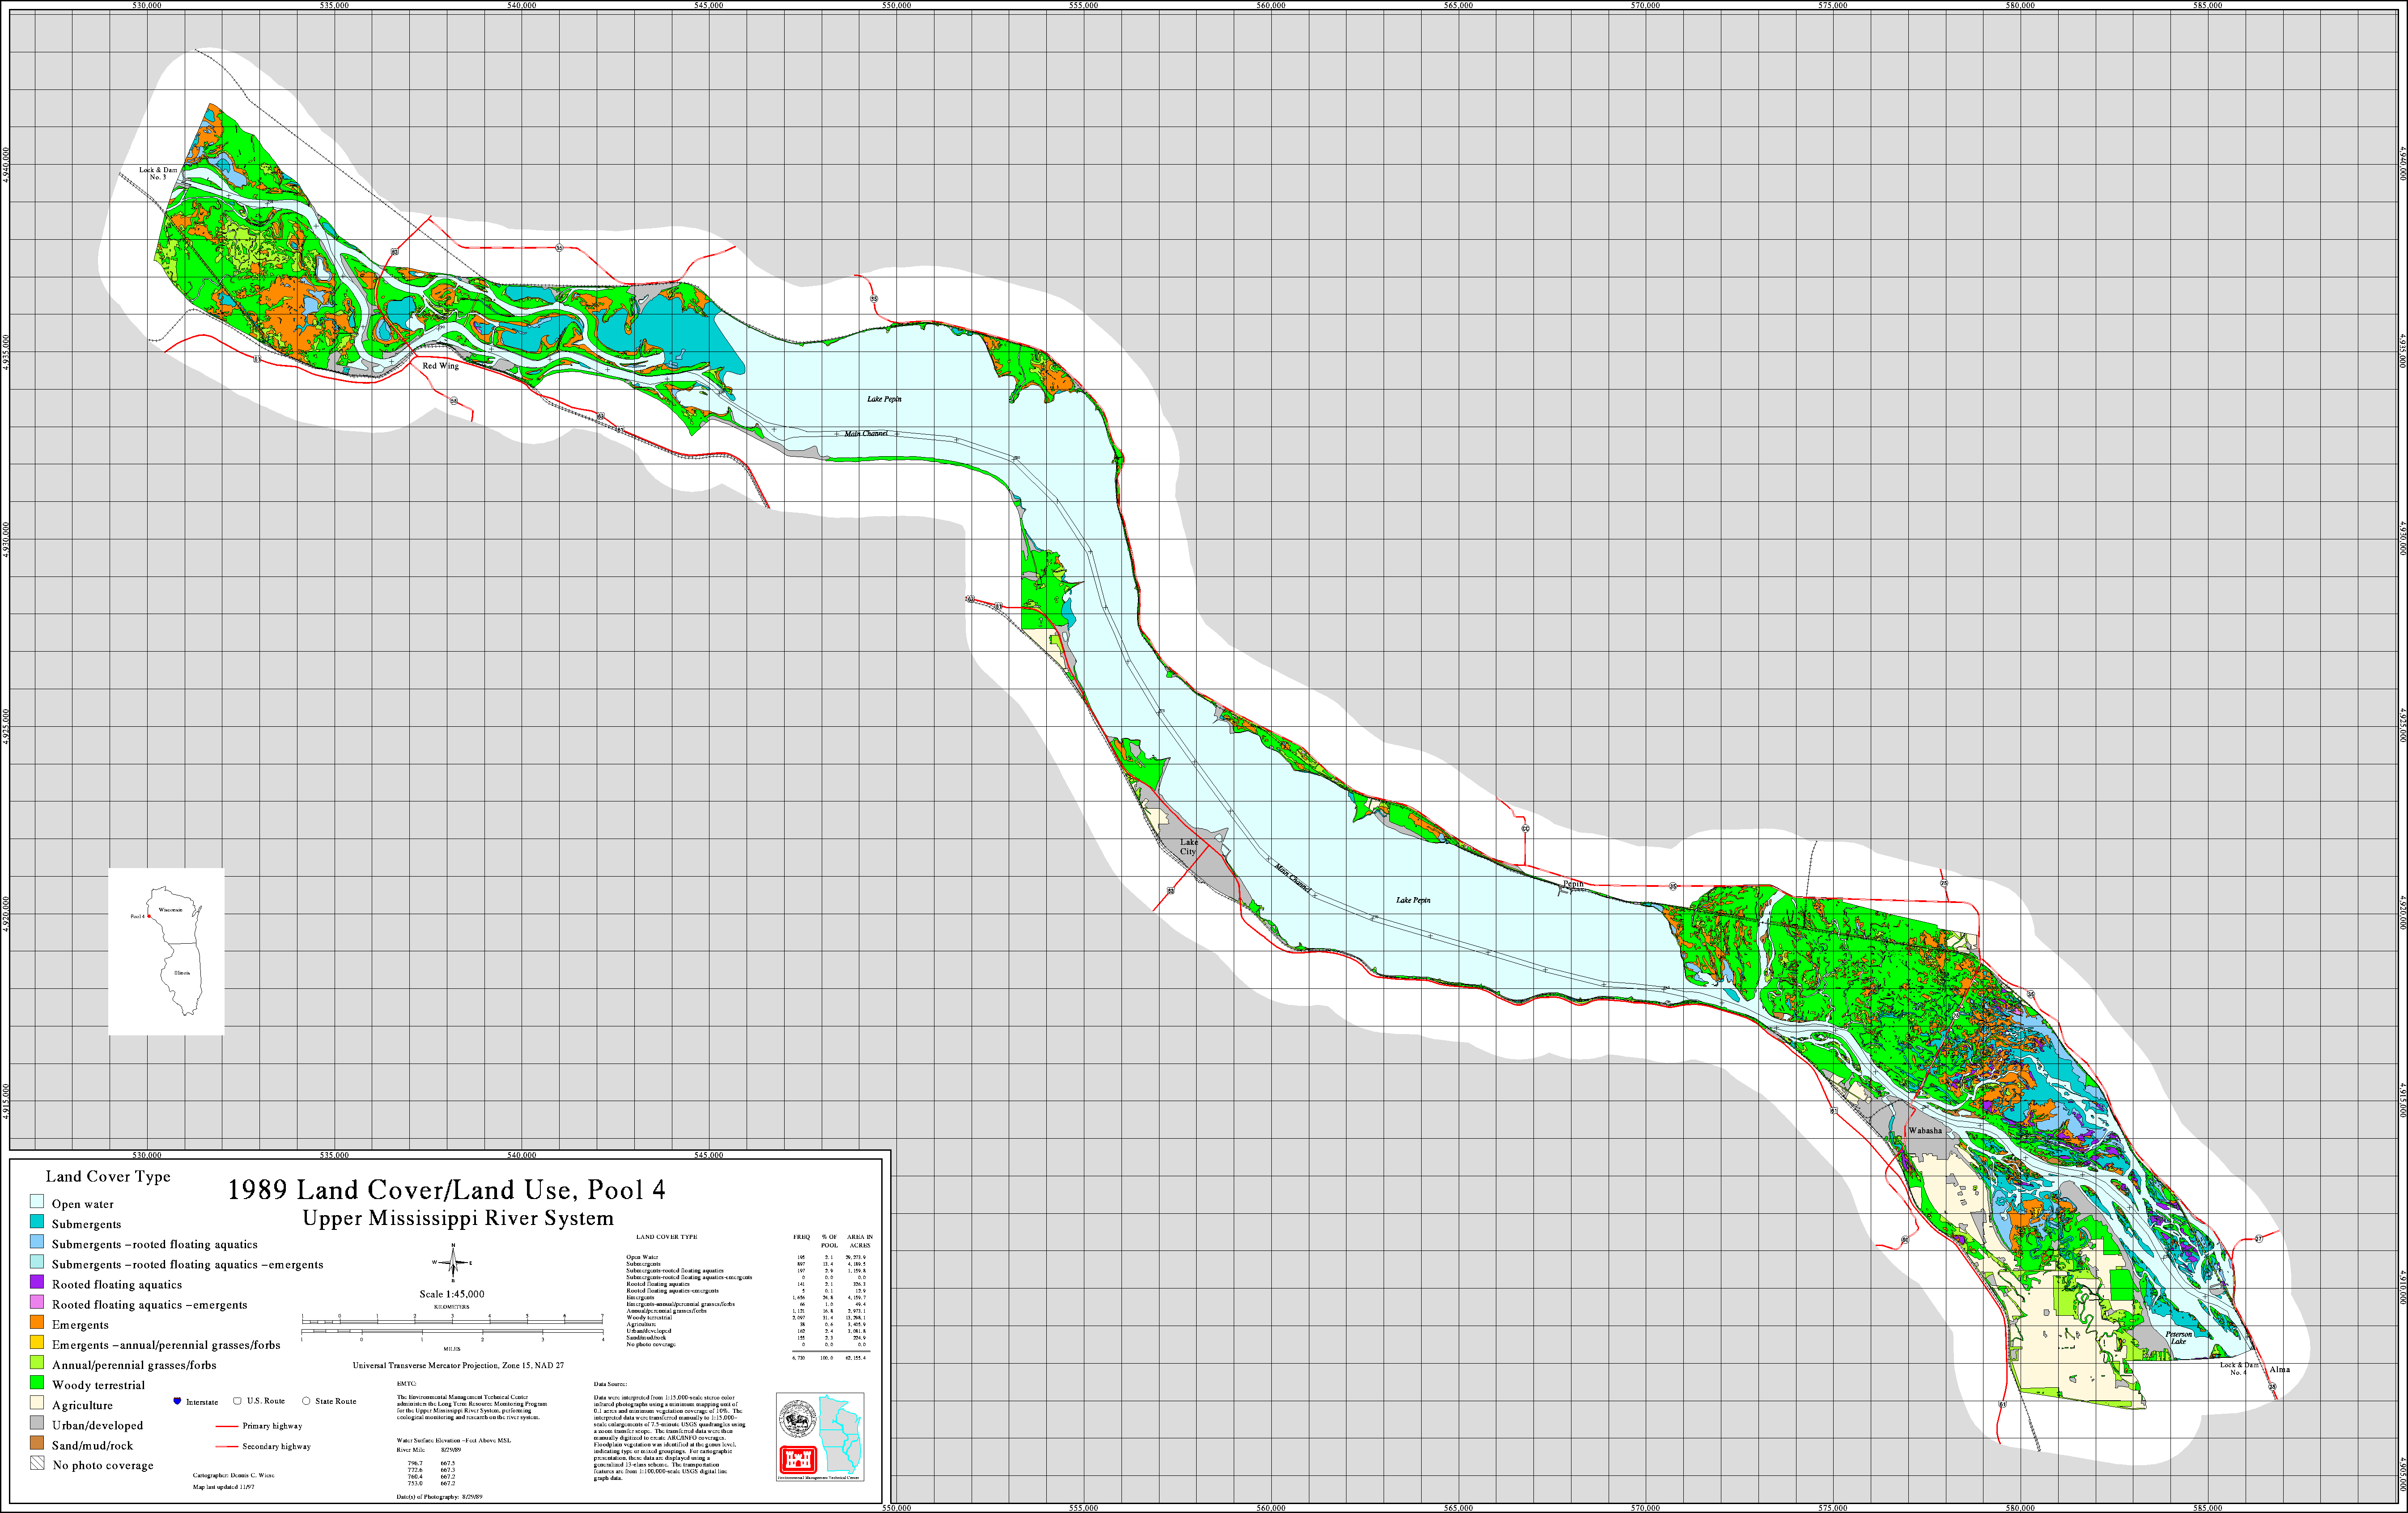Click the Lake City label on map

(1188, 847)
